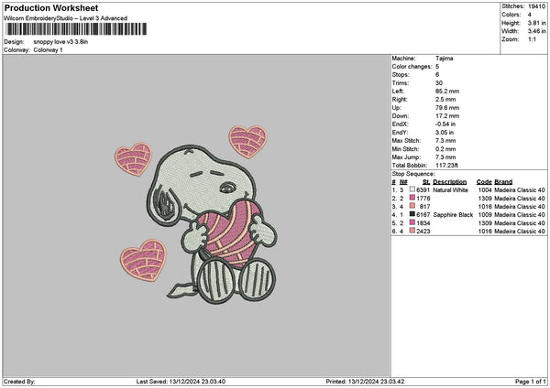Click the "Description" column header
550x388 pixels.
click(x=450, y=182)
